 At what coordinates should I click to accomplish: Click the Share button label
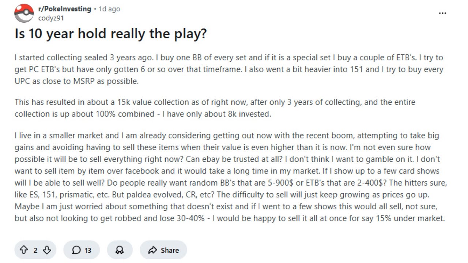tap(170, 250)
